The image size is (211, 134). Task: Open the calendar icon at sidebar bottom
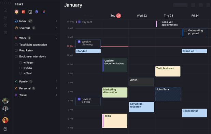pos(5,129)
